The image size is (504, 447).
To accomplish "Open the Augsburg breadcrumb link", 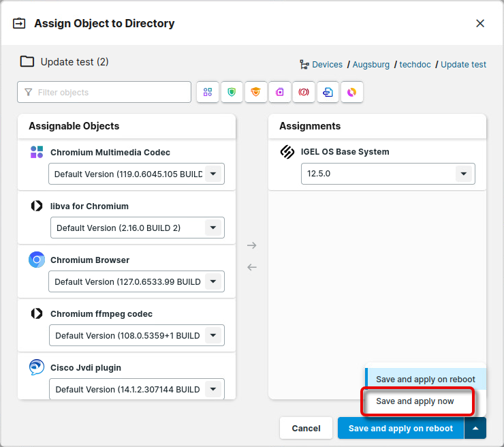I will tap(371, 65).
